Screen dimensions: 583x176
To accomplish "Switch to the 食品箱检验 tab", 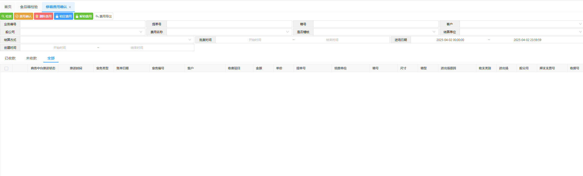I will pyautogui.click(x=29, y=7).
